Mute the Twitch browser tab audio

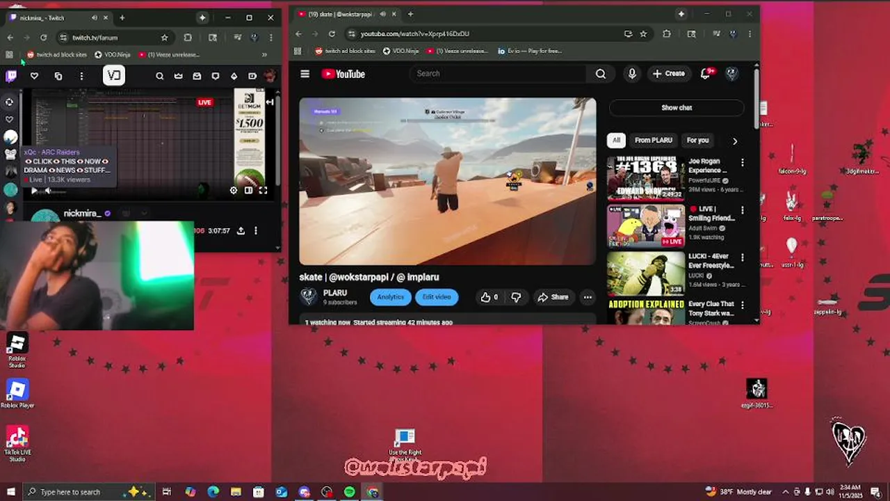(95, 17)
